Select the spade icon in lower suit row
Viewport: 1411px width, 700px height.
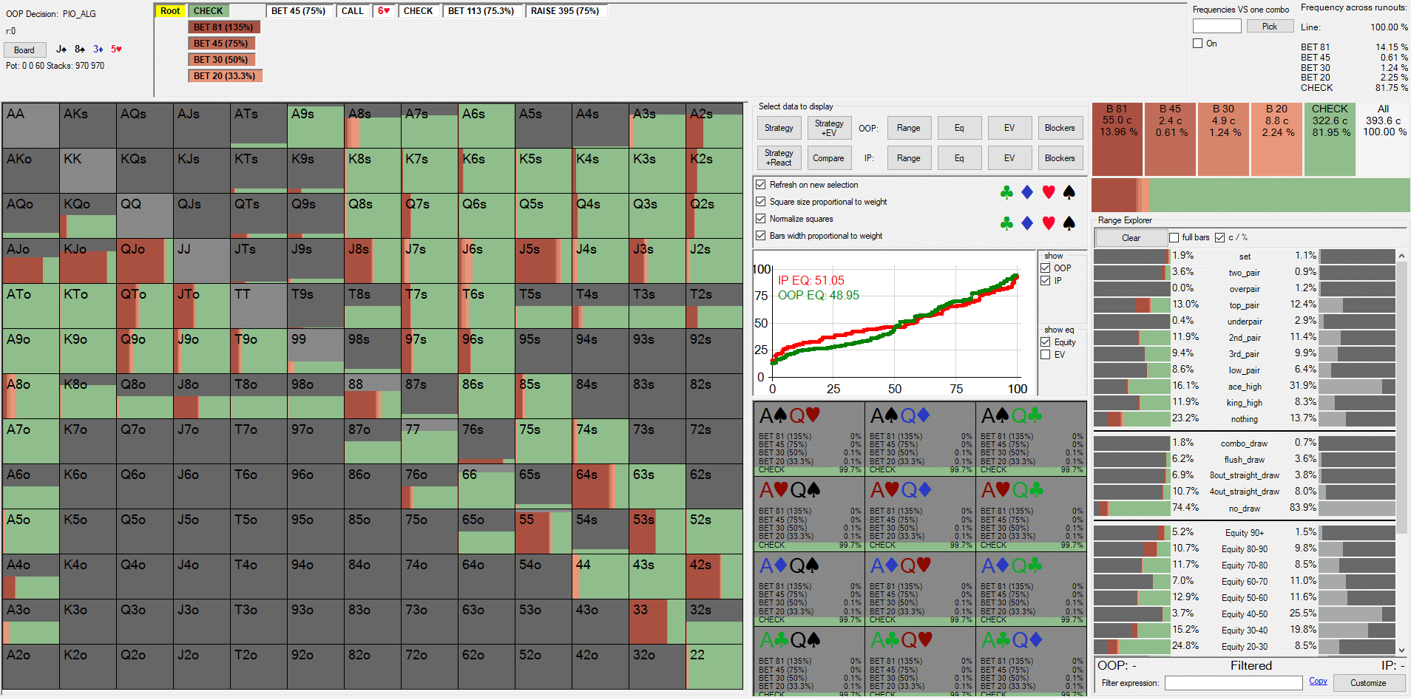click(1069, 223)
